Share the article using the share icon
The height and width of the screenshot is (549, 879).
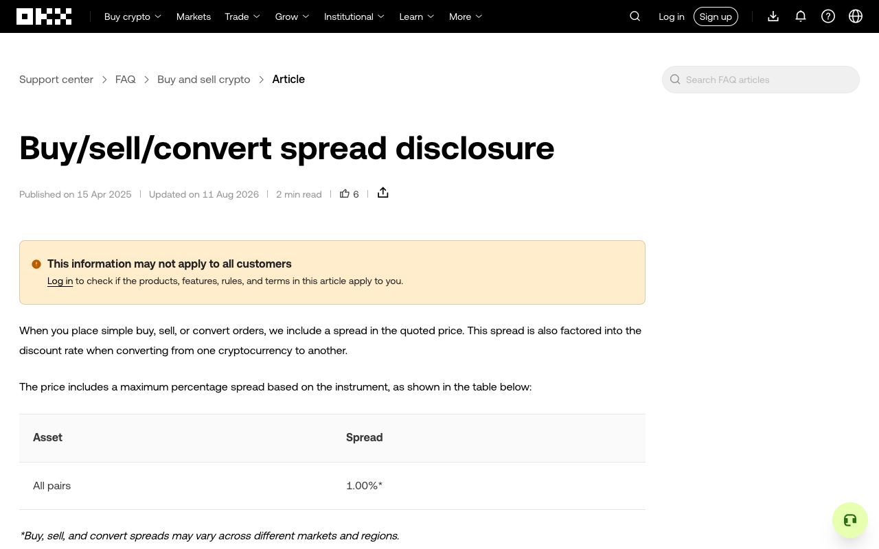click(383, 193)
